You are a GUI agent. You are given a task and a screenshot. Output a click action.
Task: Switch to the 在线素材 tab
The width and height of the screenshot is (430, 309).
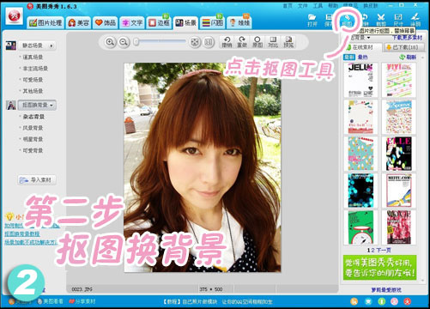pyautogui.click(x=363, y=47)
